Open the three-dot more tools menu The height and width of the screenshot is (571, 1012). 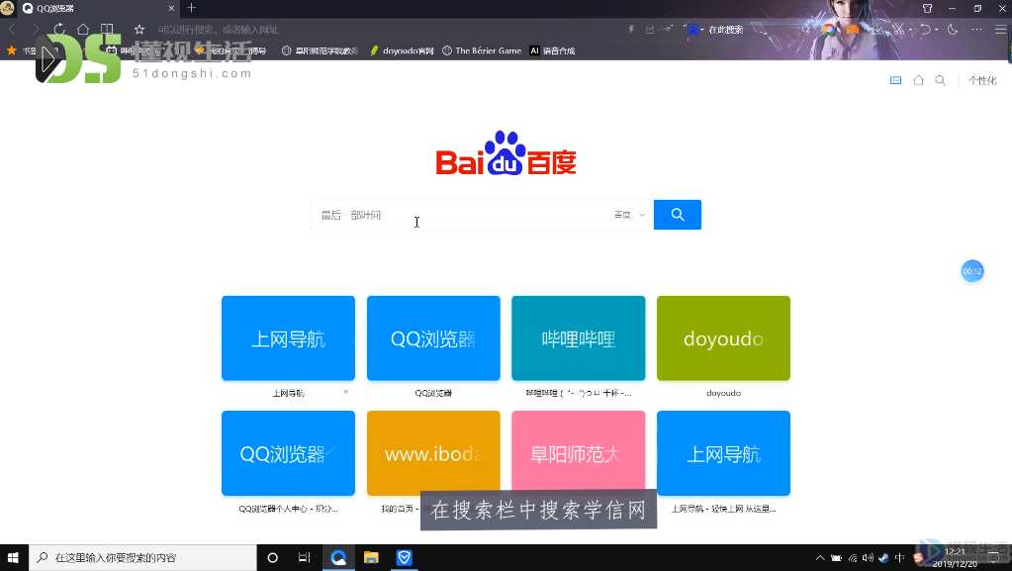(x=975, y=29)
